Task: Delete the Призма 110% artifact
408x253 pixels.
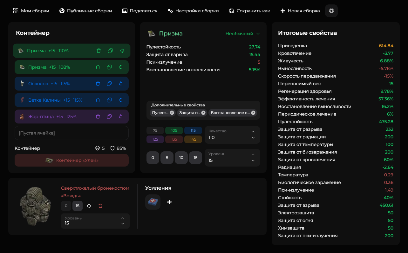Action: (99, 51)
